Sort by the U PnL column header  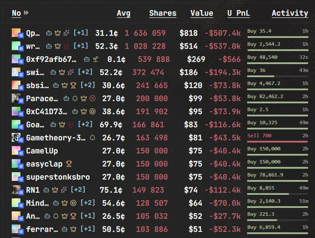pos(239,13)
